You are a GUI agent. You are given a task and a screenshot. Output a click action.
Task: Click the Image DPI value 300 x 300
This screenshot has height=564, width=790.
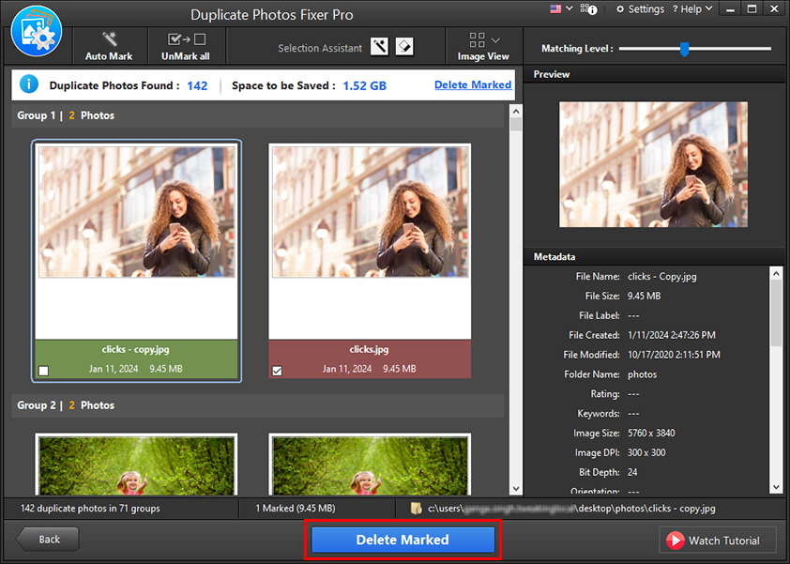pos(646,452)
